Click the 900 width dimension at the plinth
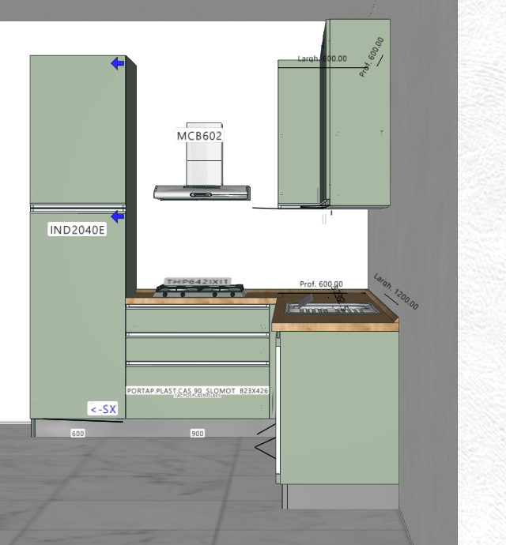Image resolution: width=506 pixels, height=545 pixels. 198,434
